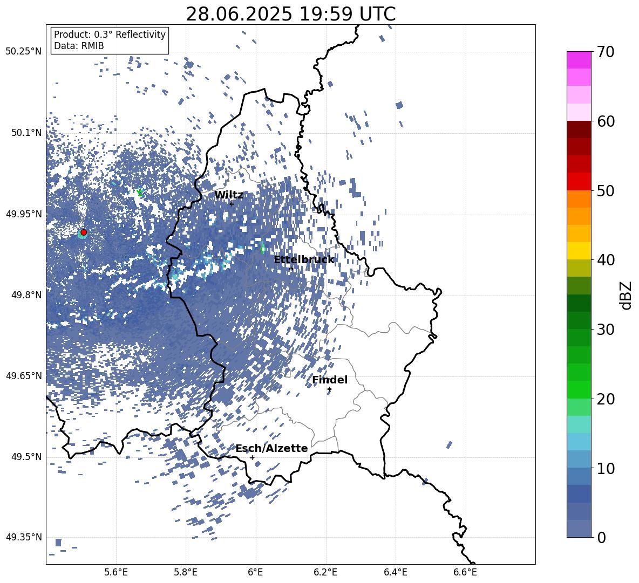The height and width of the screenshot is (583, 639).
Task: Click the 20 tick on the colorbar
Action: [x=606, y=399]
